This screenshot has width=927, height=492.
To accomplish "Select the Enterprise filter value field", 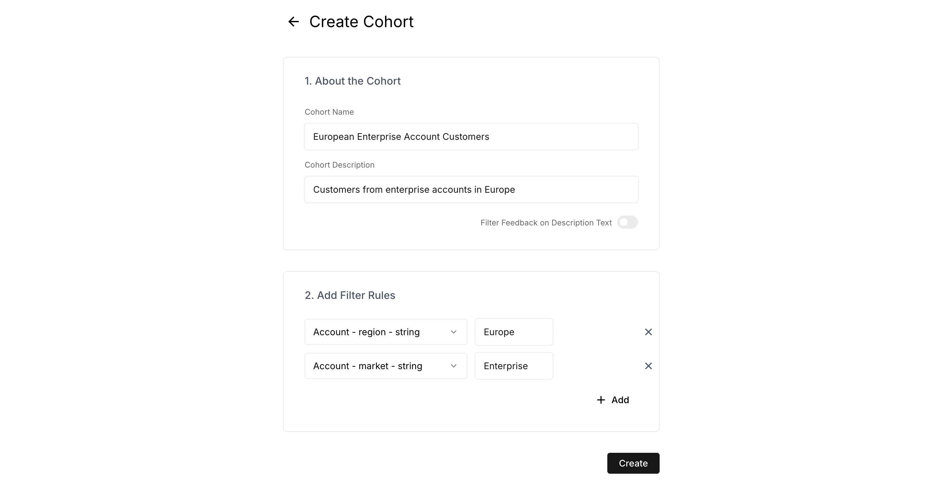I will (x=514, y=366).
